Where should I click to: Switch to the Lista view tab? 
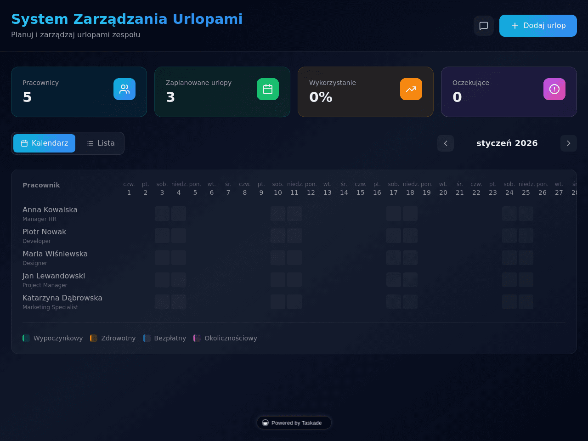[x=100, y=143]
